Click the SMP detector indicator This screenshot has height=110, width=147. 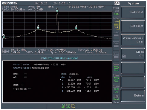pos(116,28)
